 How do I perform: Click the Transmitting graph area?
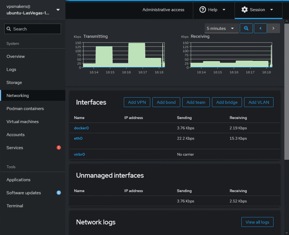pyautogui.click(x=124, y=55)
